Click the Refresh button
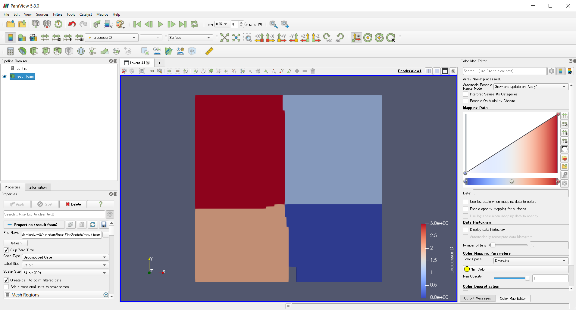The width and height of the screenshot is (576, 310). point(16,243)
